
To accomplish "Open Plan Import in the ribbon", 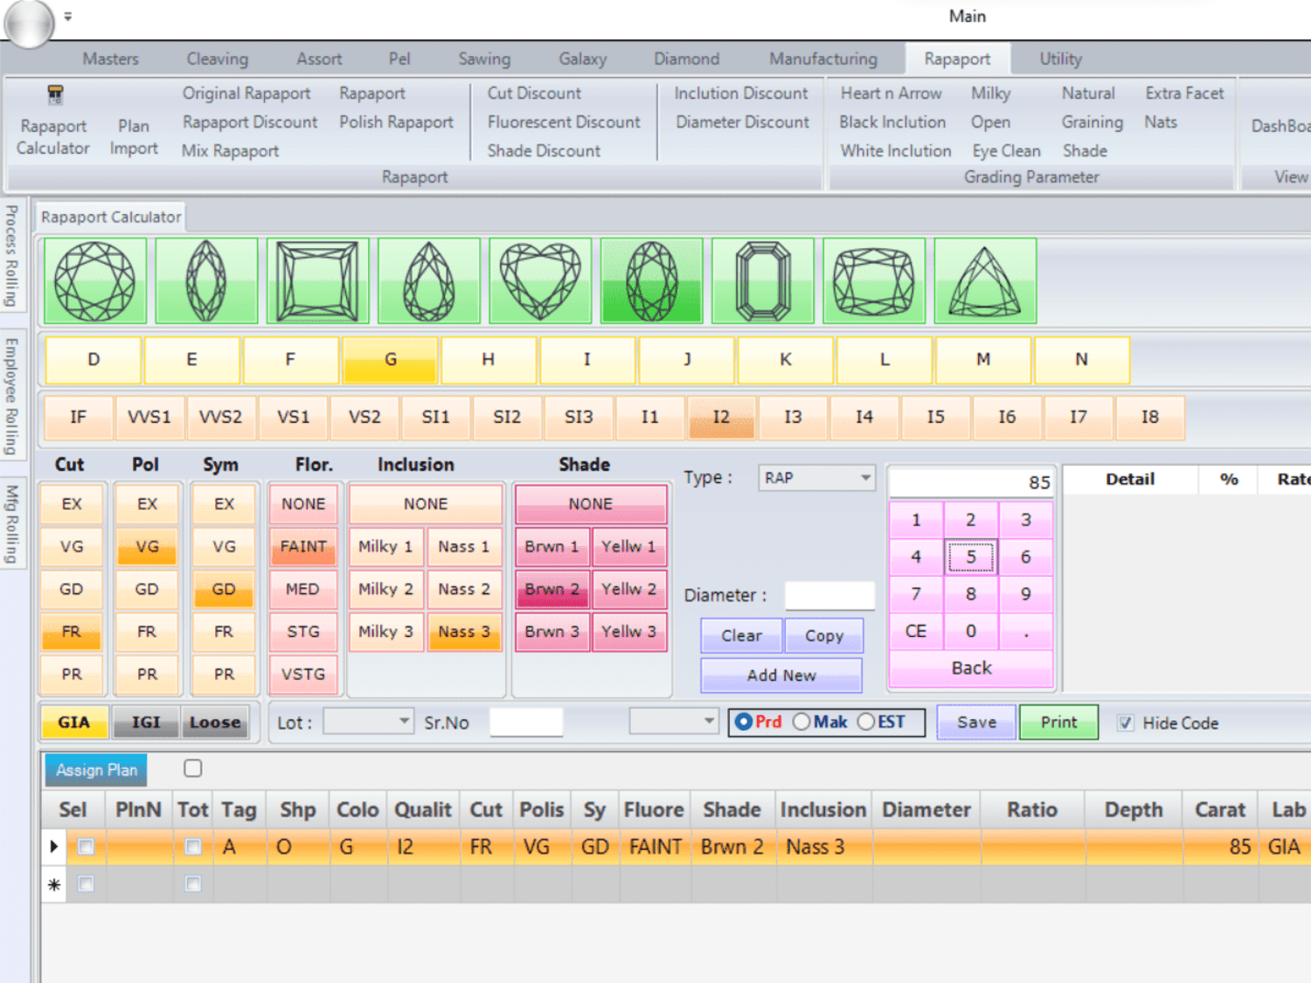I will point(134,137).
